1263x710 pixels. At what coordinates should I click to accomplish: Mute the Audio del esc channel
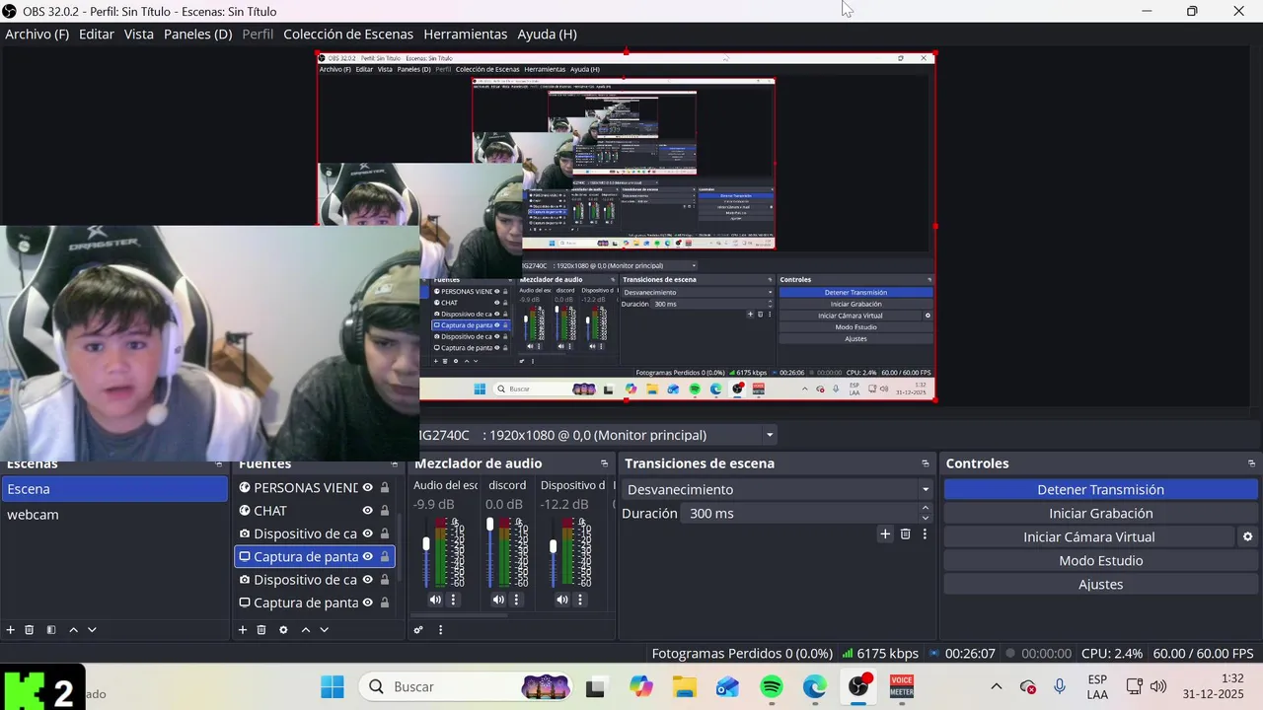click(435, 600)
